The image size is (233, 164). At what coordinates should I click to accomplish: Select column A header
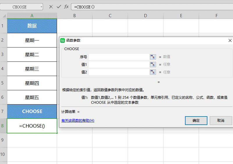click(x=32, y=16)
